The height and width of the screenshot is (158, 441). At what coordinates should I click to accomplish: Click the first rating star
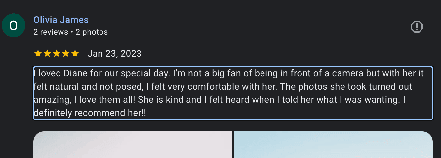pos(38,54)
